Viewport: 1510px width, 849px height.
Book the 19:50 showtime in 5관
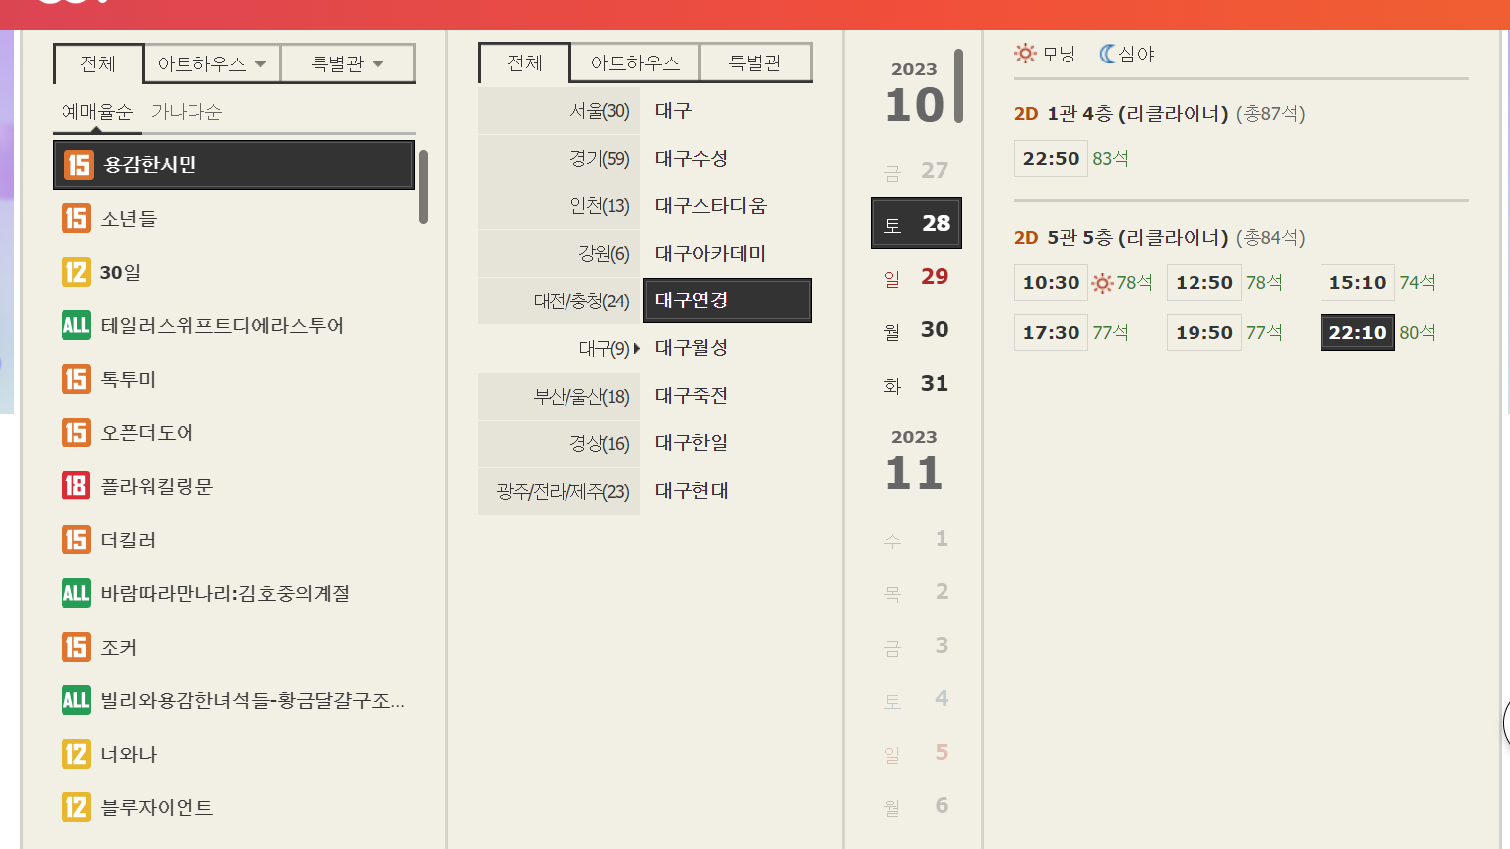pyautogui.click(x=1203, y=333)
